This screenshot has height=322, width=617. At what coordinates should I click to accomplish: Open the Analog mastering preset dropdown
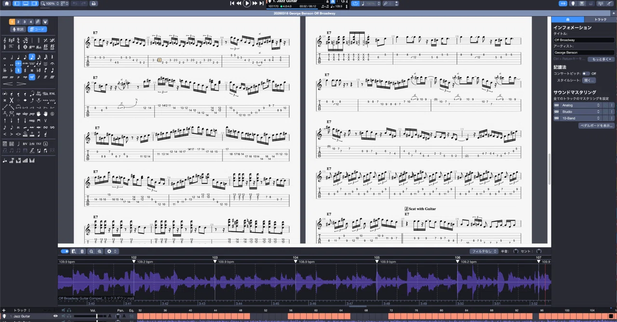click(581, 105)
